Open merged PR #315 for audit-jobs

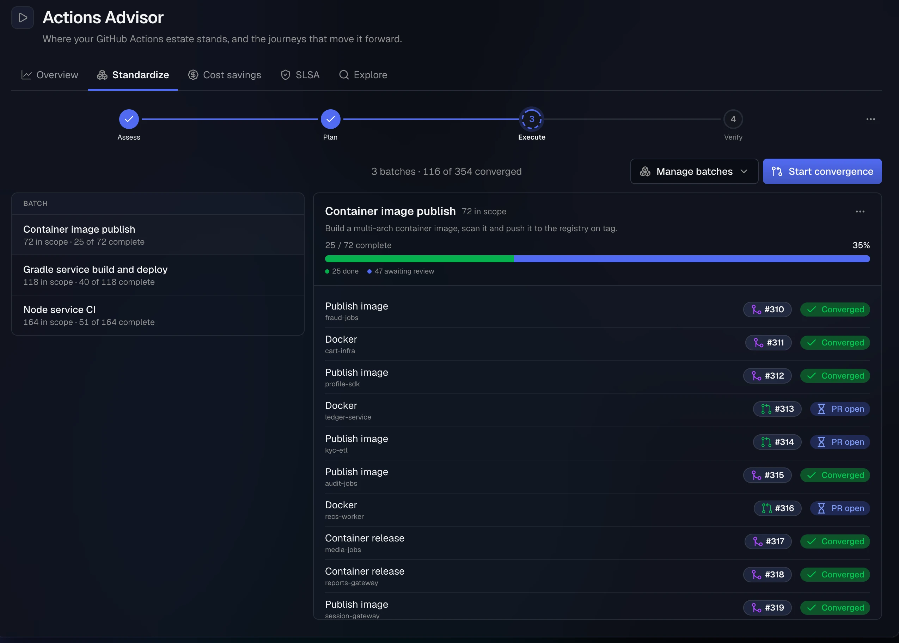coord(767,476)
